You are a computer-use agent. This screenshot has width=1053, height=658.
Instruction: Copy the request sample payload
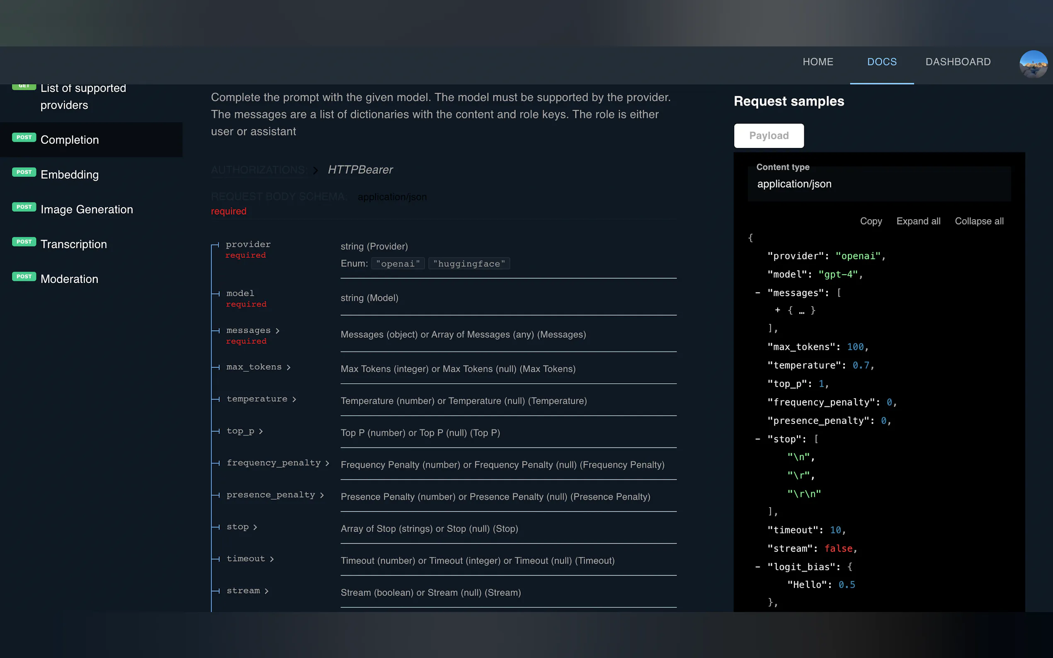tap(871, 221)
